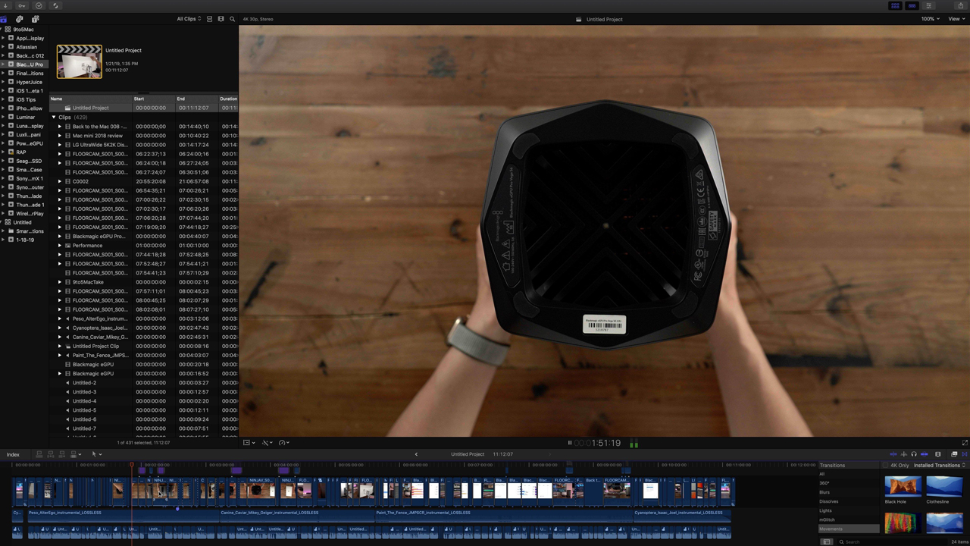Toggle solo headphones icon
The height and width of the screenshot is (546, 970).
pyautogui.click(x=913, y=454)
